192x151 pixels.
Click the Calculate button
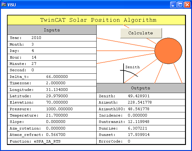point(141,33)
